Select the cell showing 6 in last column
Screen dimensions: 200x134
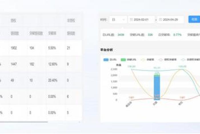click(x=68, y=96)
